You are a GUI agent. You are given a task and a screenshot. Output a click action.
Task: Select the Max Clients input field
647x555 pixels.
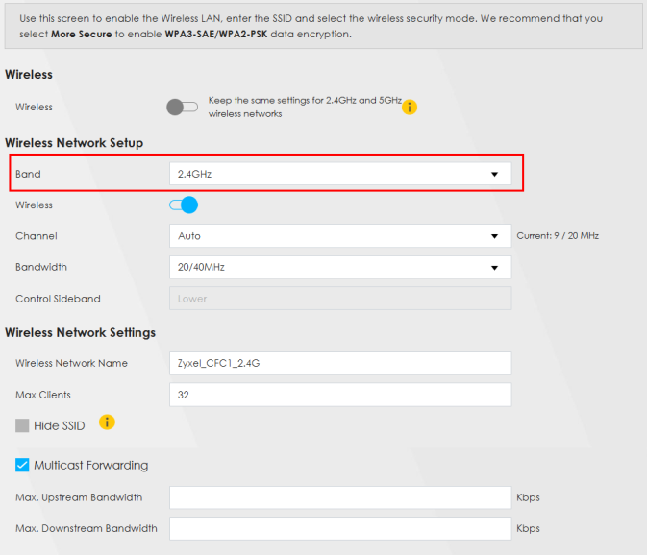(x=339, y=395)
